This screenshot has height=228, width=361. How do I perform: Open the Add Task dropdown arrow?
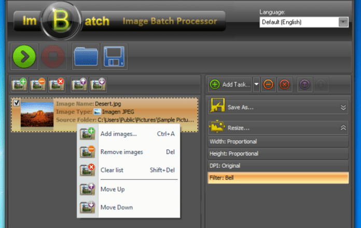point(256,84)
